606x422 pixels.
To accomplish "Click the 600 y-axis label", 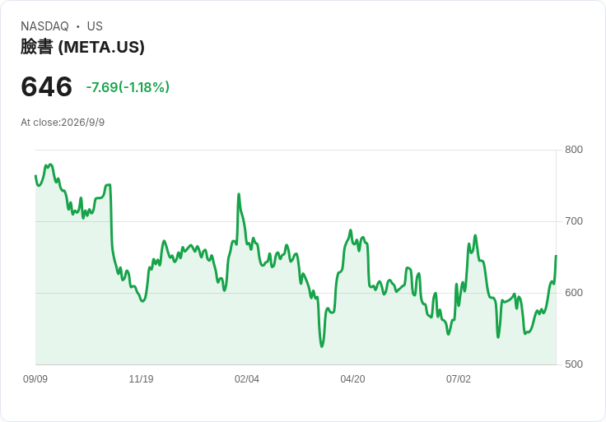I will (x=574, y=293).
